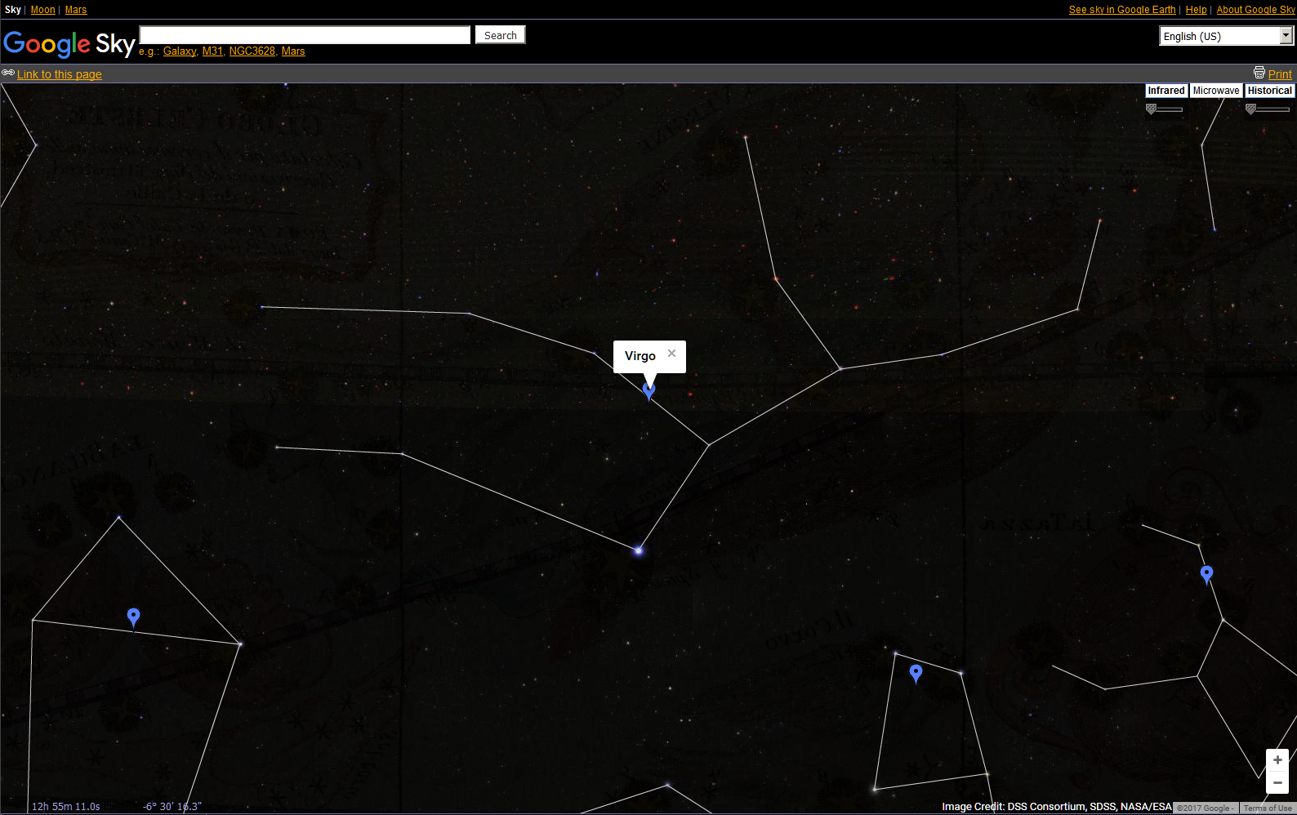Viewport: 1297px width, 815px height.
Task: Click the Virgo constellation marker pin
Action: (648, 391)
